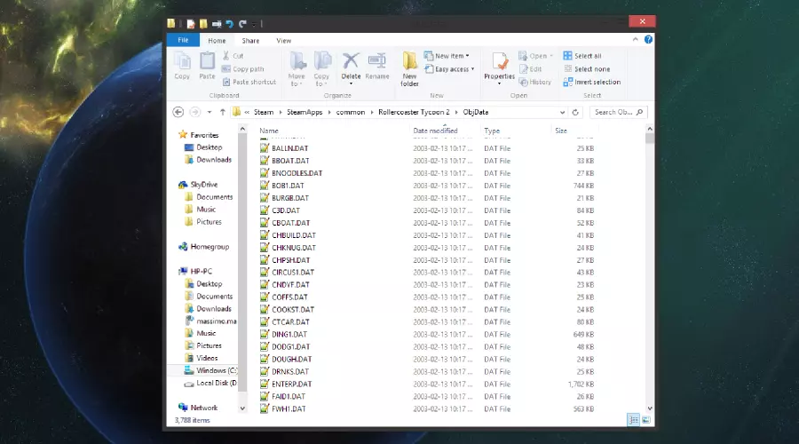Viewport: 799px width, 444px height.
Task: Refresh the ObjData folder view
Action: 576,112
